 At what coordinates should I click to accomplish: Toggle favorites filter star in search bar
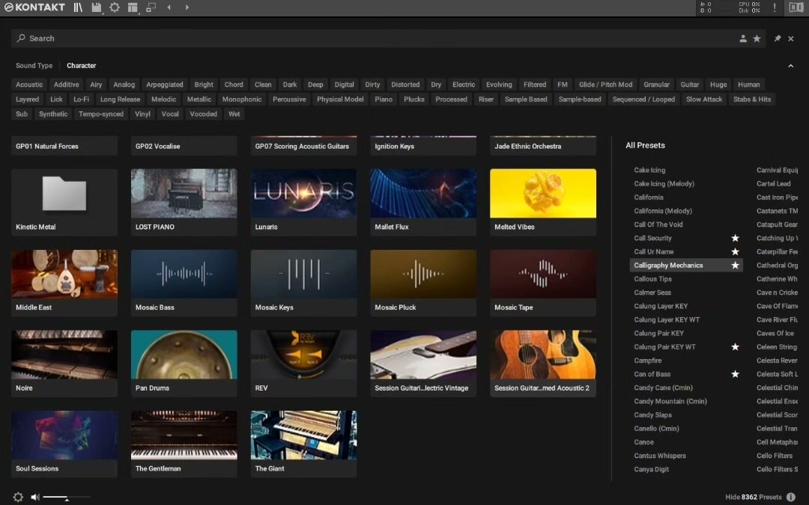point(757,38)
